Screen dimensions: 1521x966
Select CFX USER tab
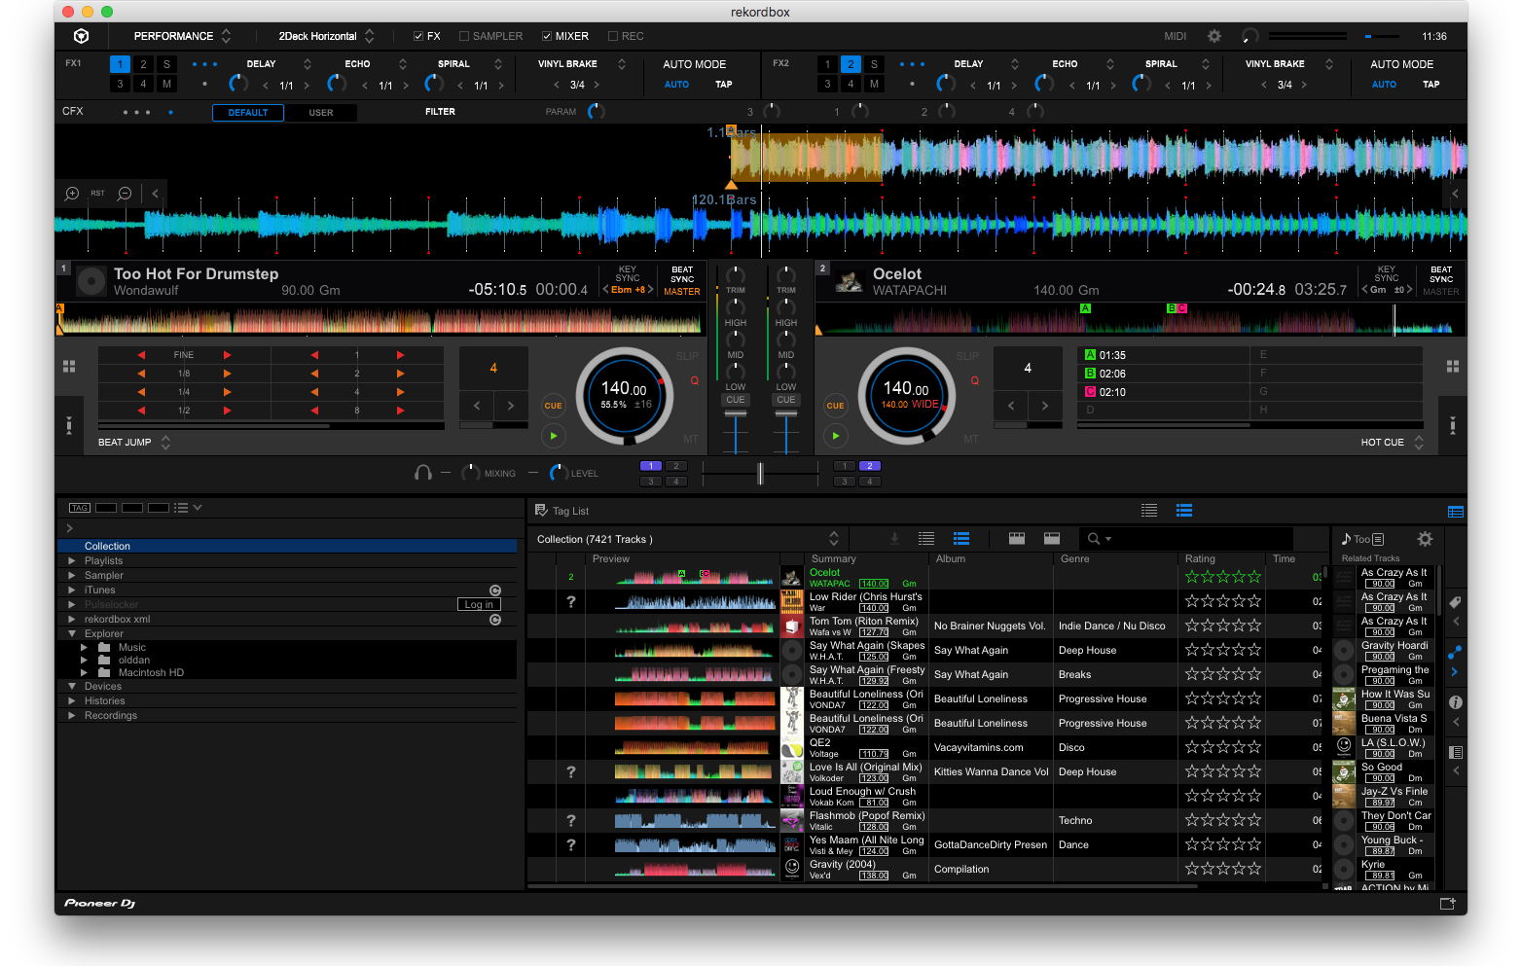click(x=321, y=113)
